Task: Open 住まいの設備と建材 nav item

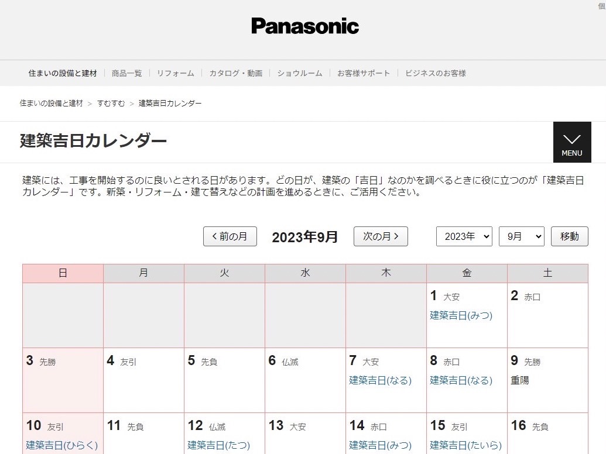Action: pyautogui.click(x=63, y=73)
